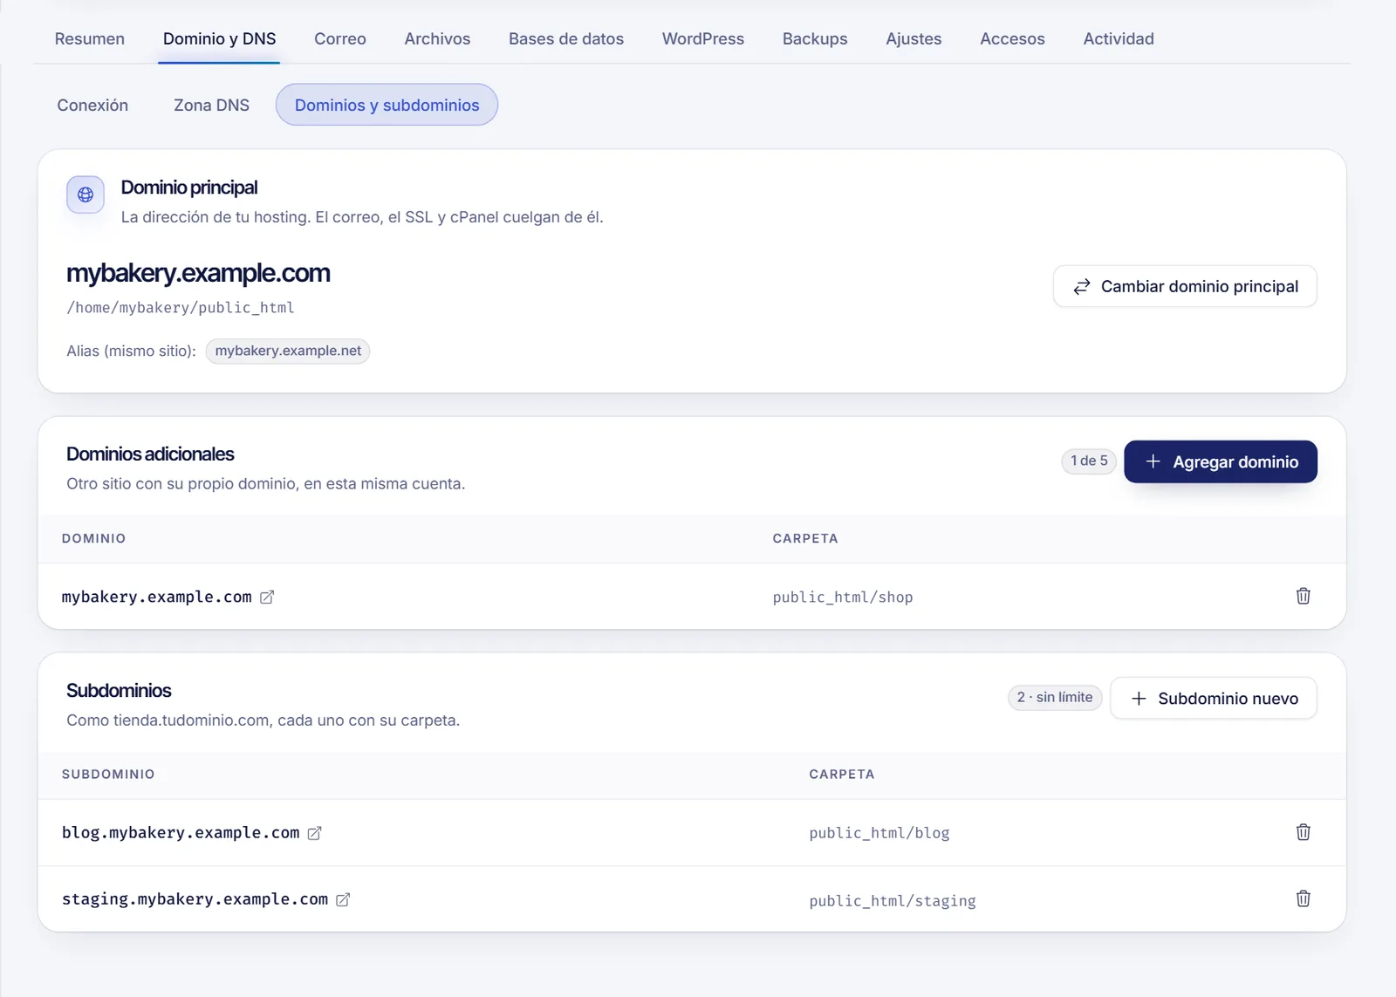Open the Ajustes tab
Image resolution: width=1396 pixels, height=997 pixels.
tap(914, 38)
